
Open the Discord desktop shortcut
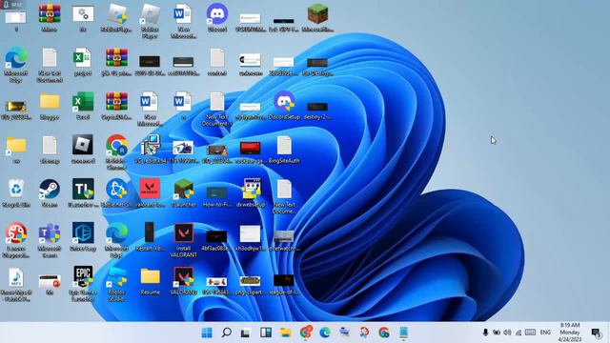[216, 15]
